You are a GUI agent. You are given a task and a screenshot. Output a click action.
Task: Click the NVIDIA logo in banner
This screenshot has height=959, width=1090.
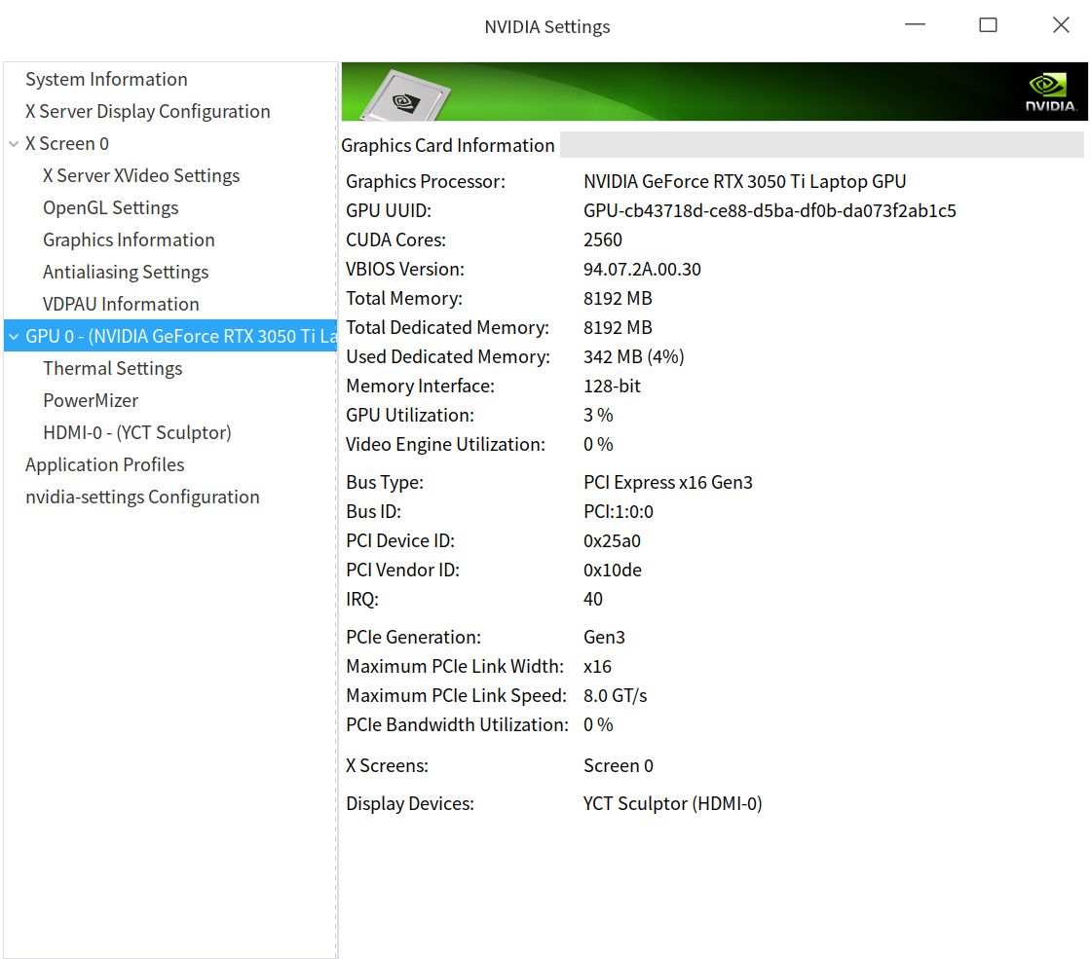pyautogui.click(x=1050, y=92)
